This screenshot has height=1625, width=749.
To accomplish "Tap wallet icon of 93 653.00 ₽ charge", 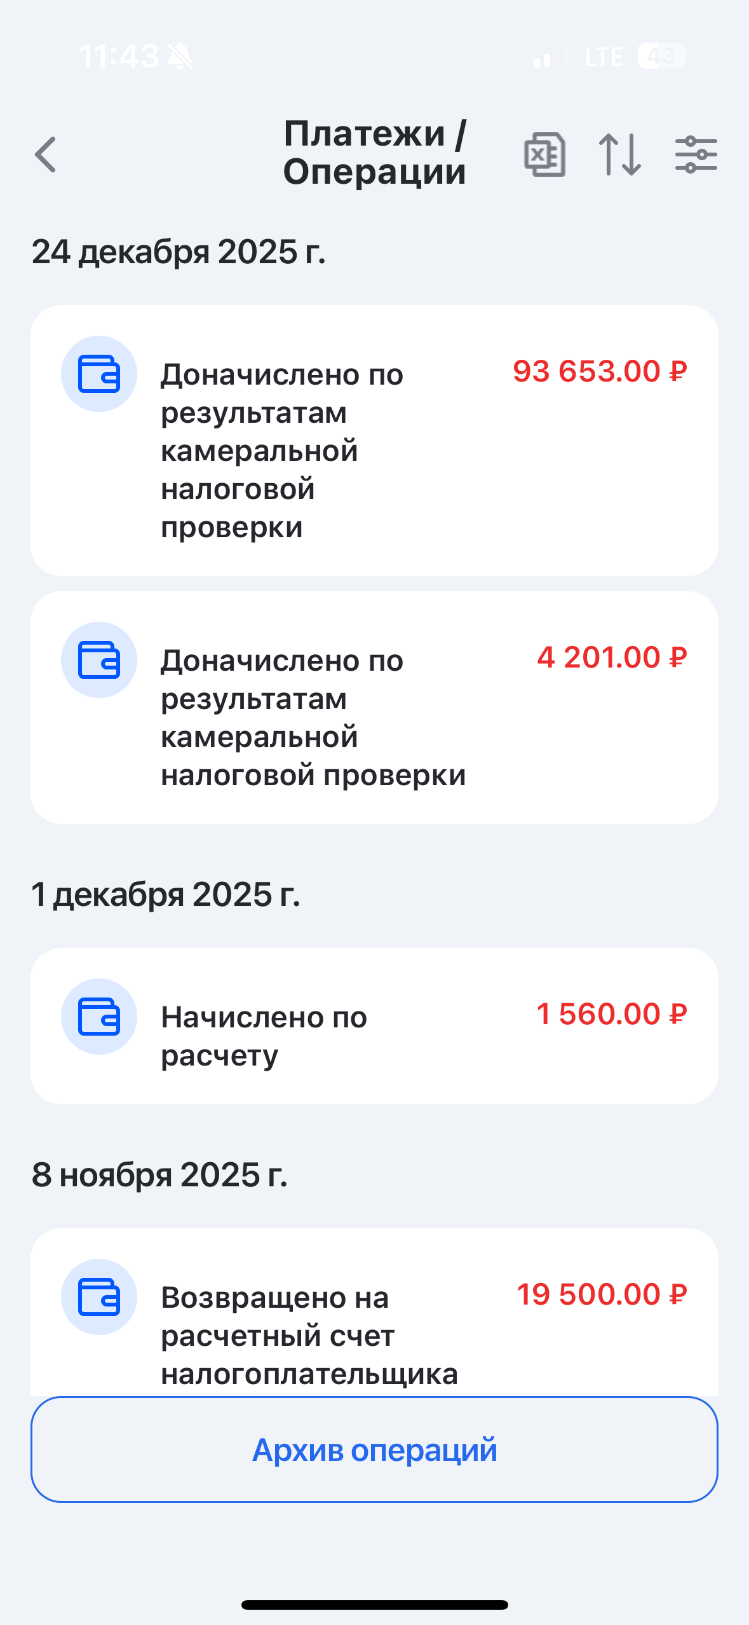I will click(99, 374).
